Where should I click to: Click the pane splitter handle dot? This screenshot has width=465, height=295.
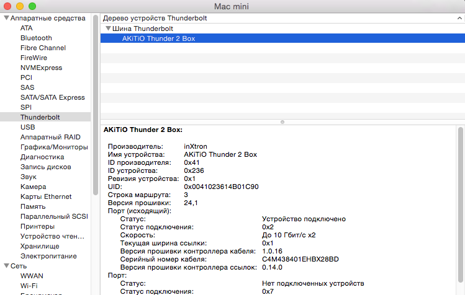pyautogui.click(x=282, y=122)
